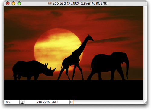Click the vertical scrollbar track on right

point(145,53)
